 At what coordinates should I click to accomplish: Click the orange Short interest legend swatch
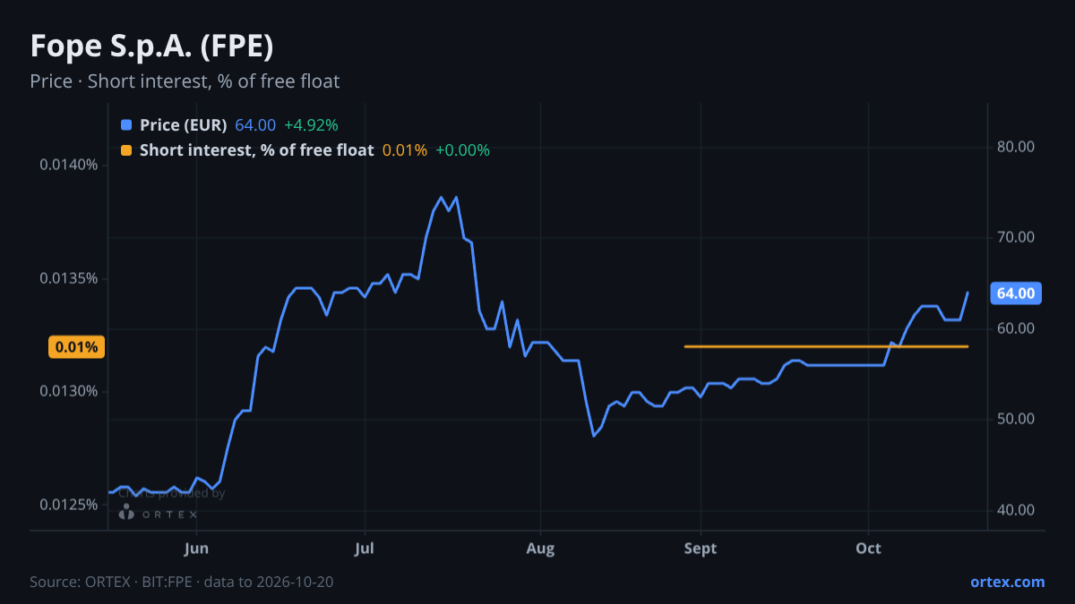pos(125,150)
